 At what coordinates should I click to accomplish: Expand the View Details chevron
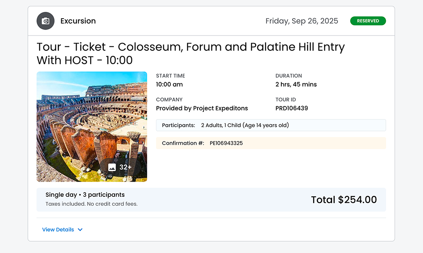(x=80, y=230)
